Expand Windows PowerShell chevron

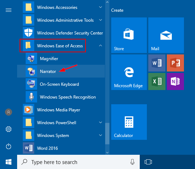(101, 122)
